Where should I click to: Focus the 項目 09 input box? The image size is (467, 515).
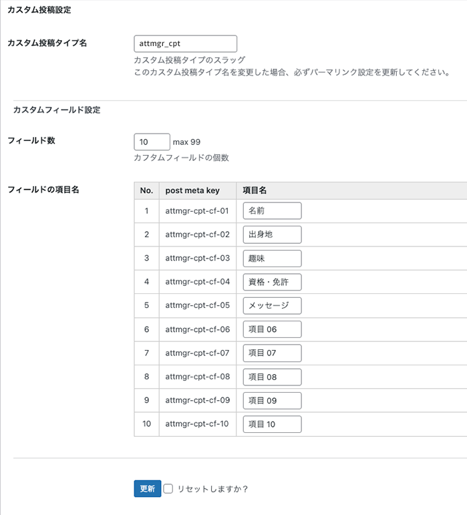point(273,400)
